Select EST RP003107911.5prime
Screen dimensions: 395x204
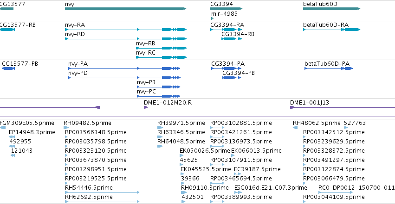click(x=217, y=165)
